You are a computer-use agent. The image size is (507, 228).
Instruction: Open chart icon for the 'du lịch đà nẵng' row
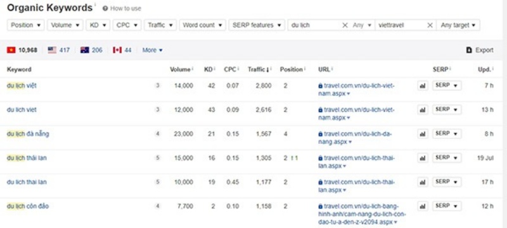423,134
